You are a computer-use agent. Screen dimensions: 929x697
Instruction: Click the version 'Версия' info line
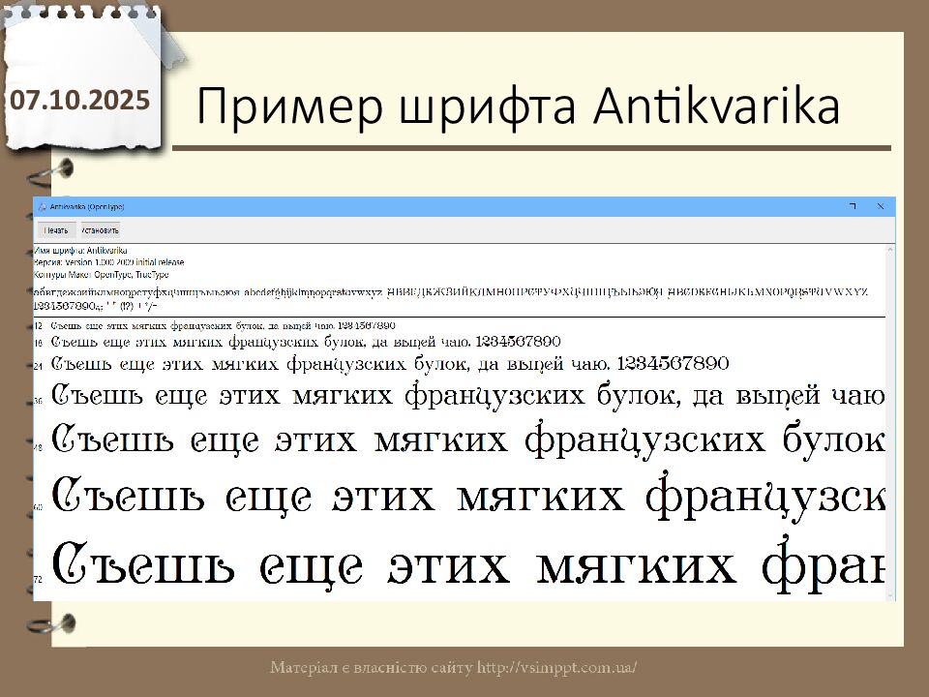108,262
